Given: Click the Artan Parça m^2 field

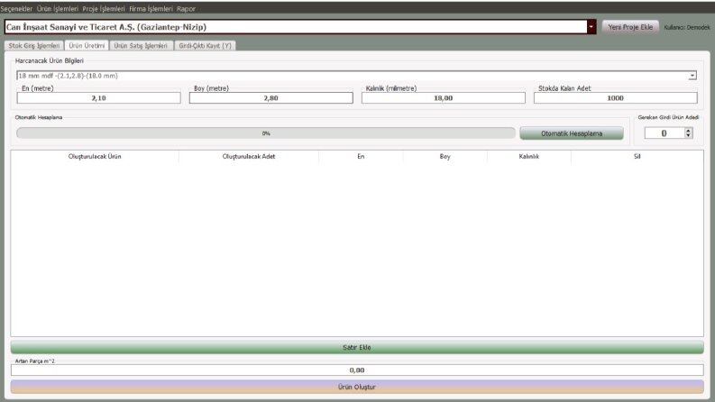Looking at the screenshot, I should 356,370.
